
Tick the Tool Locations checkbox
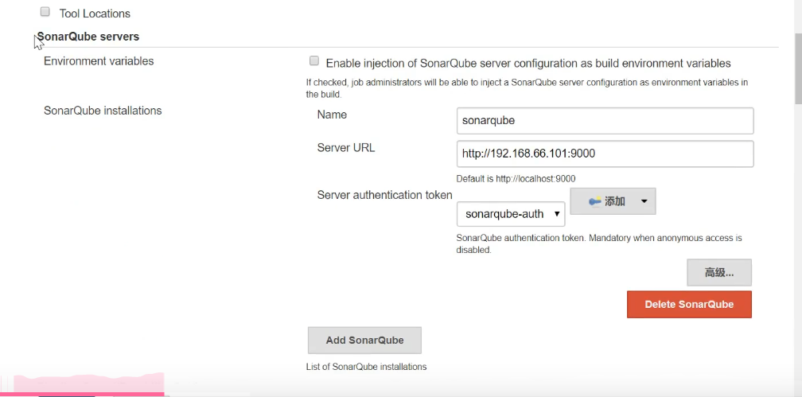tap(45, 12)
